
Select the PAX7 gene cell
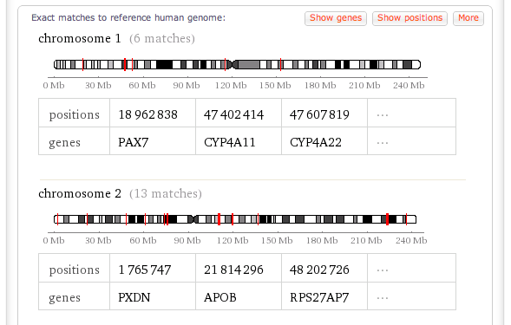click(153, 141)
